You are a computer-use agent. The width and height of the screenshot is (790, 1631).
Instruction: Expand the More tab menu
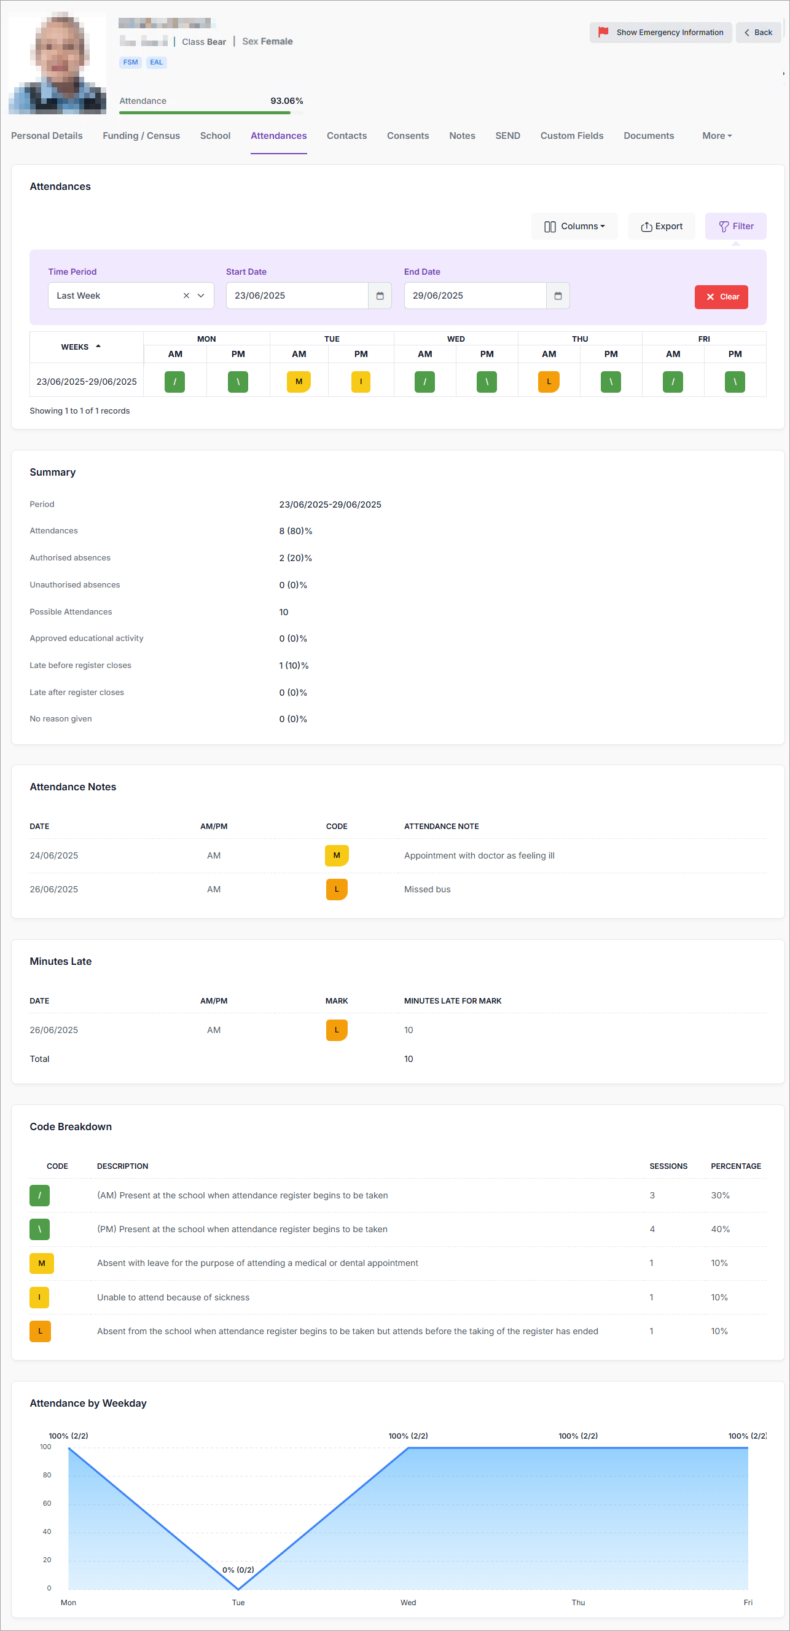[716, 135]
